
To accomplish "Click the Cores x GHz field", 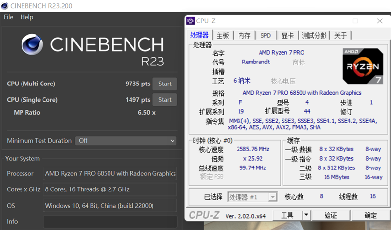I will pos(110,189).
